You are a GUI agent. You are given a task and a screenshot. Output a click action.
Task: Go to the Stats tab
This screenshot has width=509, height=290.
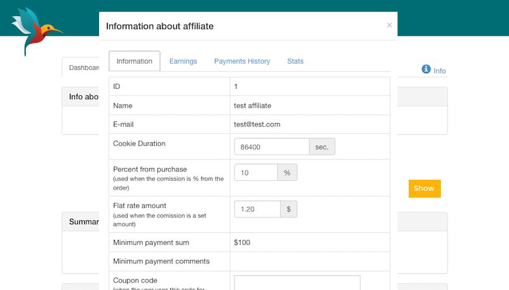295,61
